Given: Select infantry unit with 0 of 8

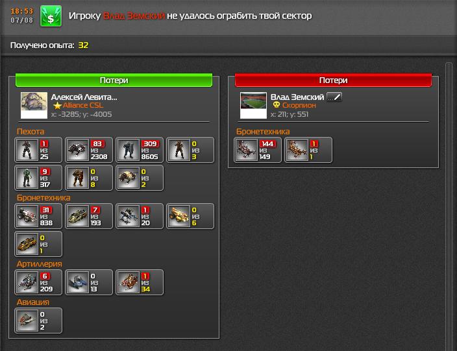Looking at the screenshot, I should tap(89, 178).
